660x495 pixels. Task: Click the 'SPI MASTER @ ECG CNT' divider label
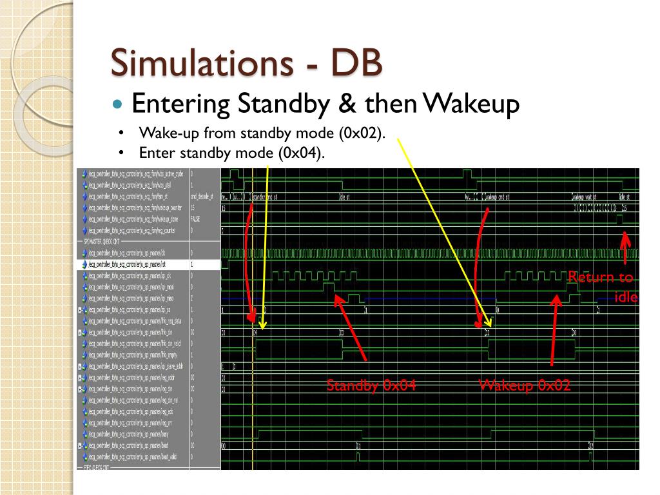[101, 242]
